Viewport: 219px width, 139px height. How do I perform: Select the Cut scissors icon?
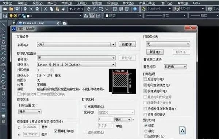[45, 9]
